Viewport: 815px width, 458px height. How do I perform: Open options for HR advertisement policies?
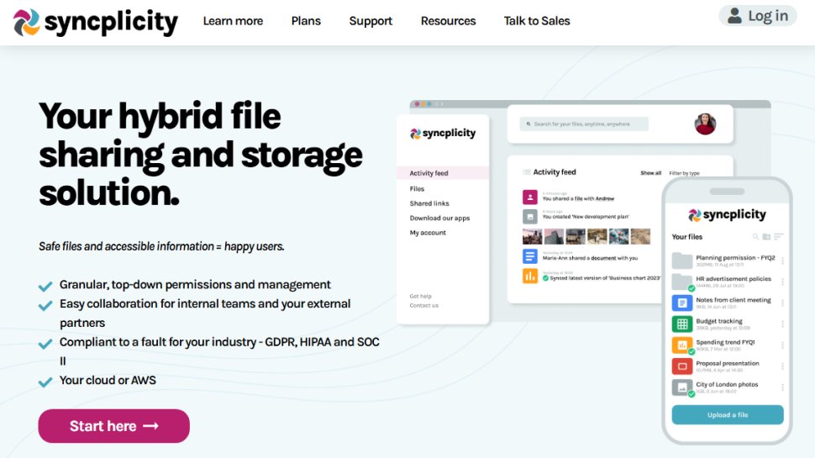pos(782,282)
